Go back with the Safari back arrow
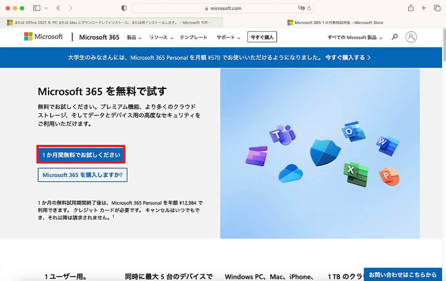 [58, 8]
